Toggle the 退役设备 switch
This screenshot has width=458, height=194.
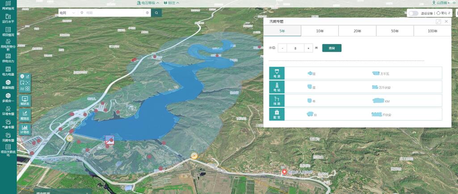(x=413, y=13)
